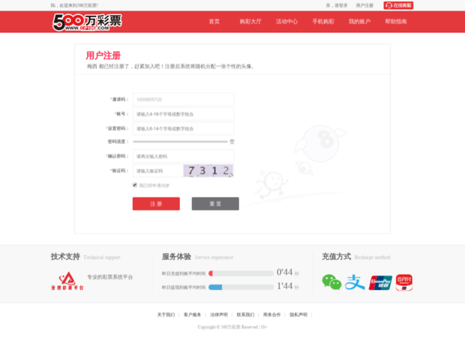The image size is (465, 350).
Task: Click the WeChat Pay icon
Action: tap(331, 282)
